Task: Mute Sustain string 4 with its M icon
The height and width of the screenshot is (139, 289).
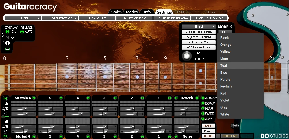Action: point(88,98)
